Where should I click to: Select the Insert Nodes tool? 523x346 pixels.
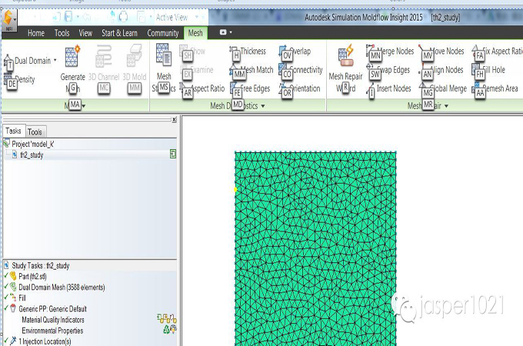pyautogui.click(x=388, y=88)
